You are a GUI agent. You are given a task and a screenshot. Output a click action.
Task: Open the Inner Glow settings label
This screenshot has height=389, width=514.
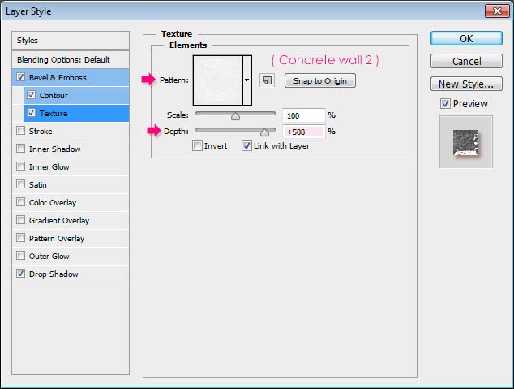(x=49, y=167)
